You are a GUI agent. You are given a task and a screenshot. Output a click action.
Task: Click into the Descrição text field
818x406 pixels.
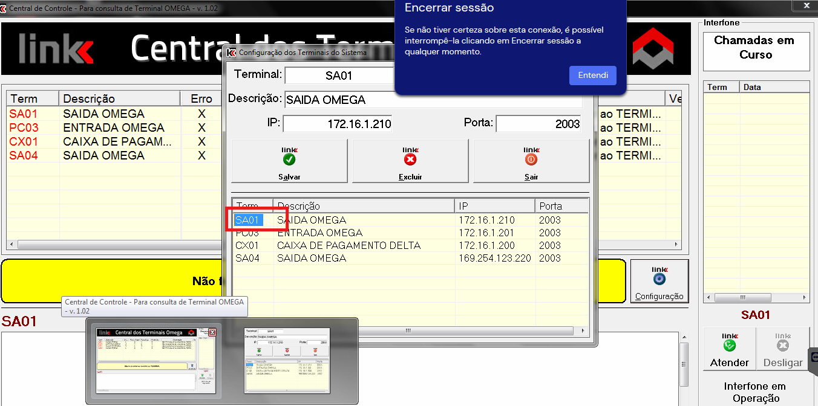pyautogui.click(x=433, y=100)
